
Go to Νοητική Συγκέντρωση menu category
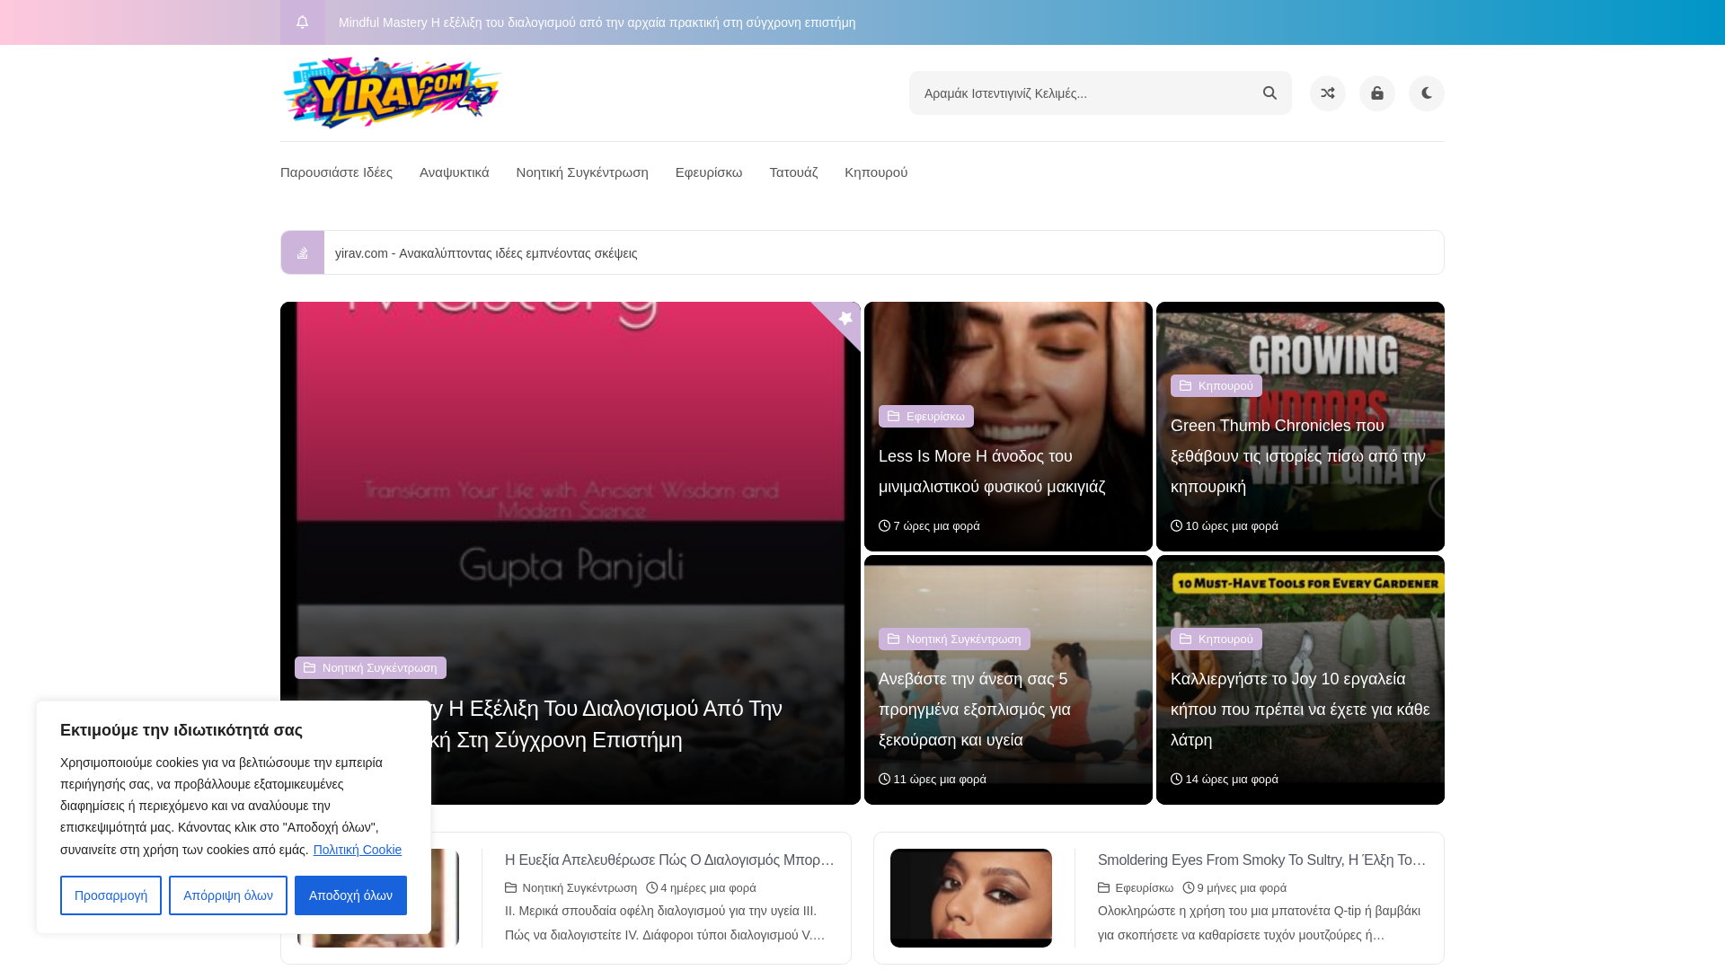(x=582, y=172)
